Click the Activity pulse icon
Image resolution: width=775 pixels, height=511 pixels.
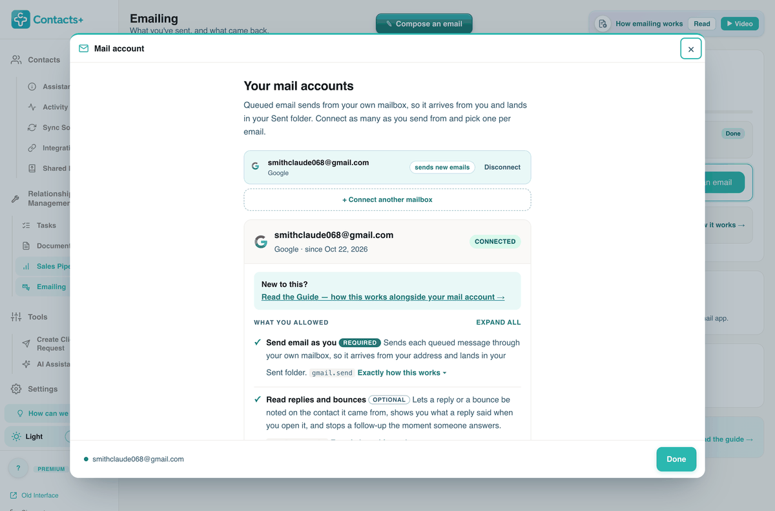point(32,107)
